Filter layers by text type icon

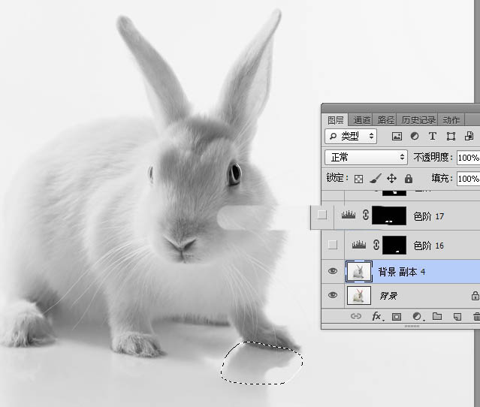tap(433, 136)
